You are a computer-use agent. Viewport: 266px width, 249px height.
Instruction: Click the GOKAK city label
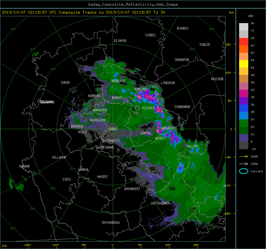pyautogui.click(x=66, y=83)
